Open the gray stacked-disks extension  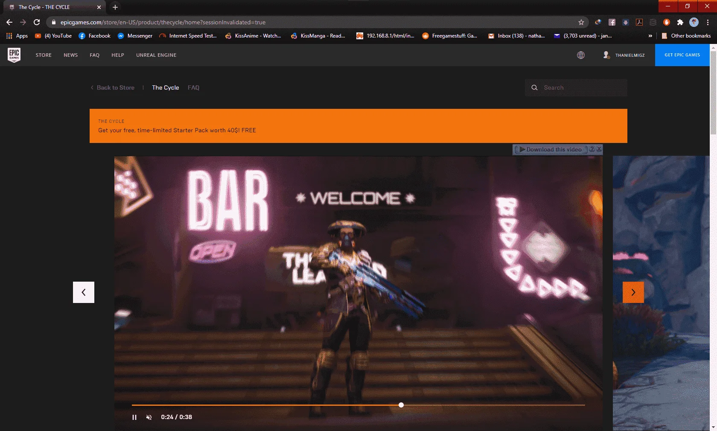click(653, 22)
